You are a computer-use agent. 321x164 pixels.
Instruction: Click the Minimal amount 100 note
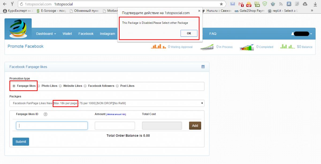(x=116, y=114)
